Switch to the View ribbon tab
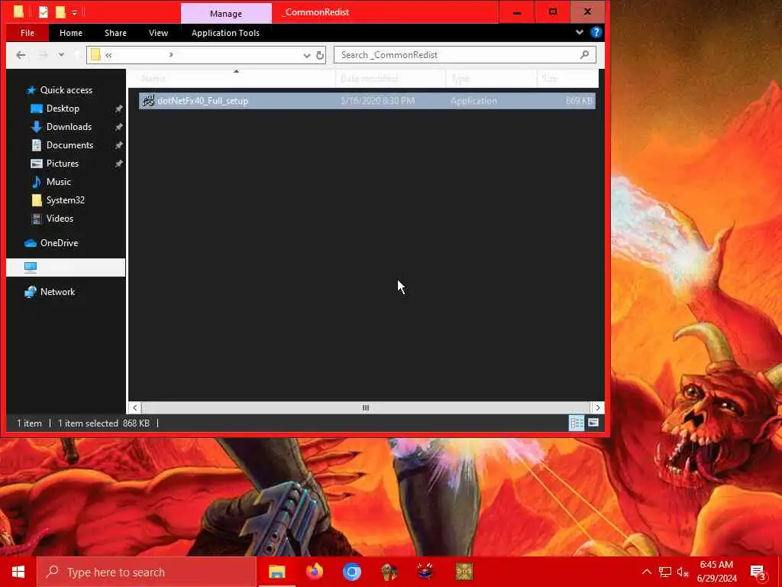The width and height of the screenshot is (782, 587). tap(158, 33)
